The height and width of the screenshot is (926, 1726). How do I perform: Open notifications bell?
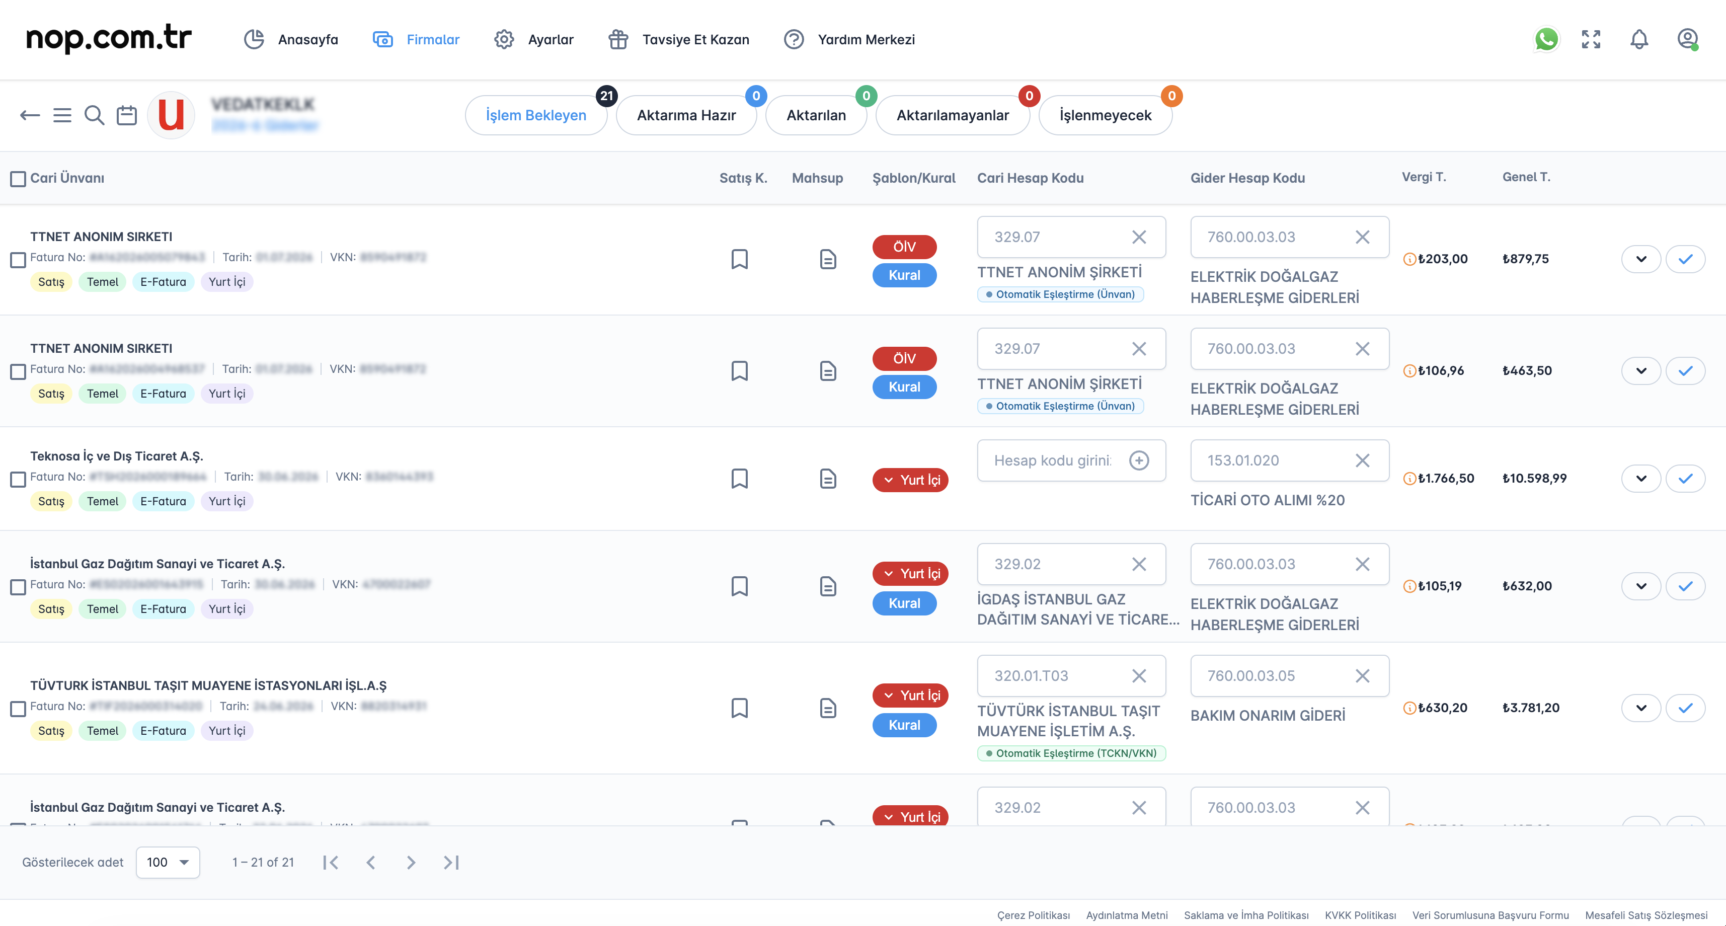coord(1639,40)
